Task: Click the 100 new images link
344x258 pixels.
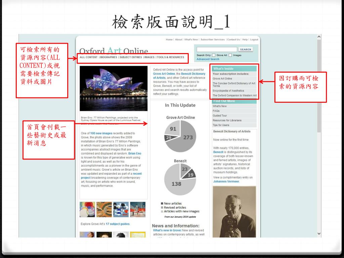Action: click(101, 133)
